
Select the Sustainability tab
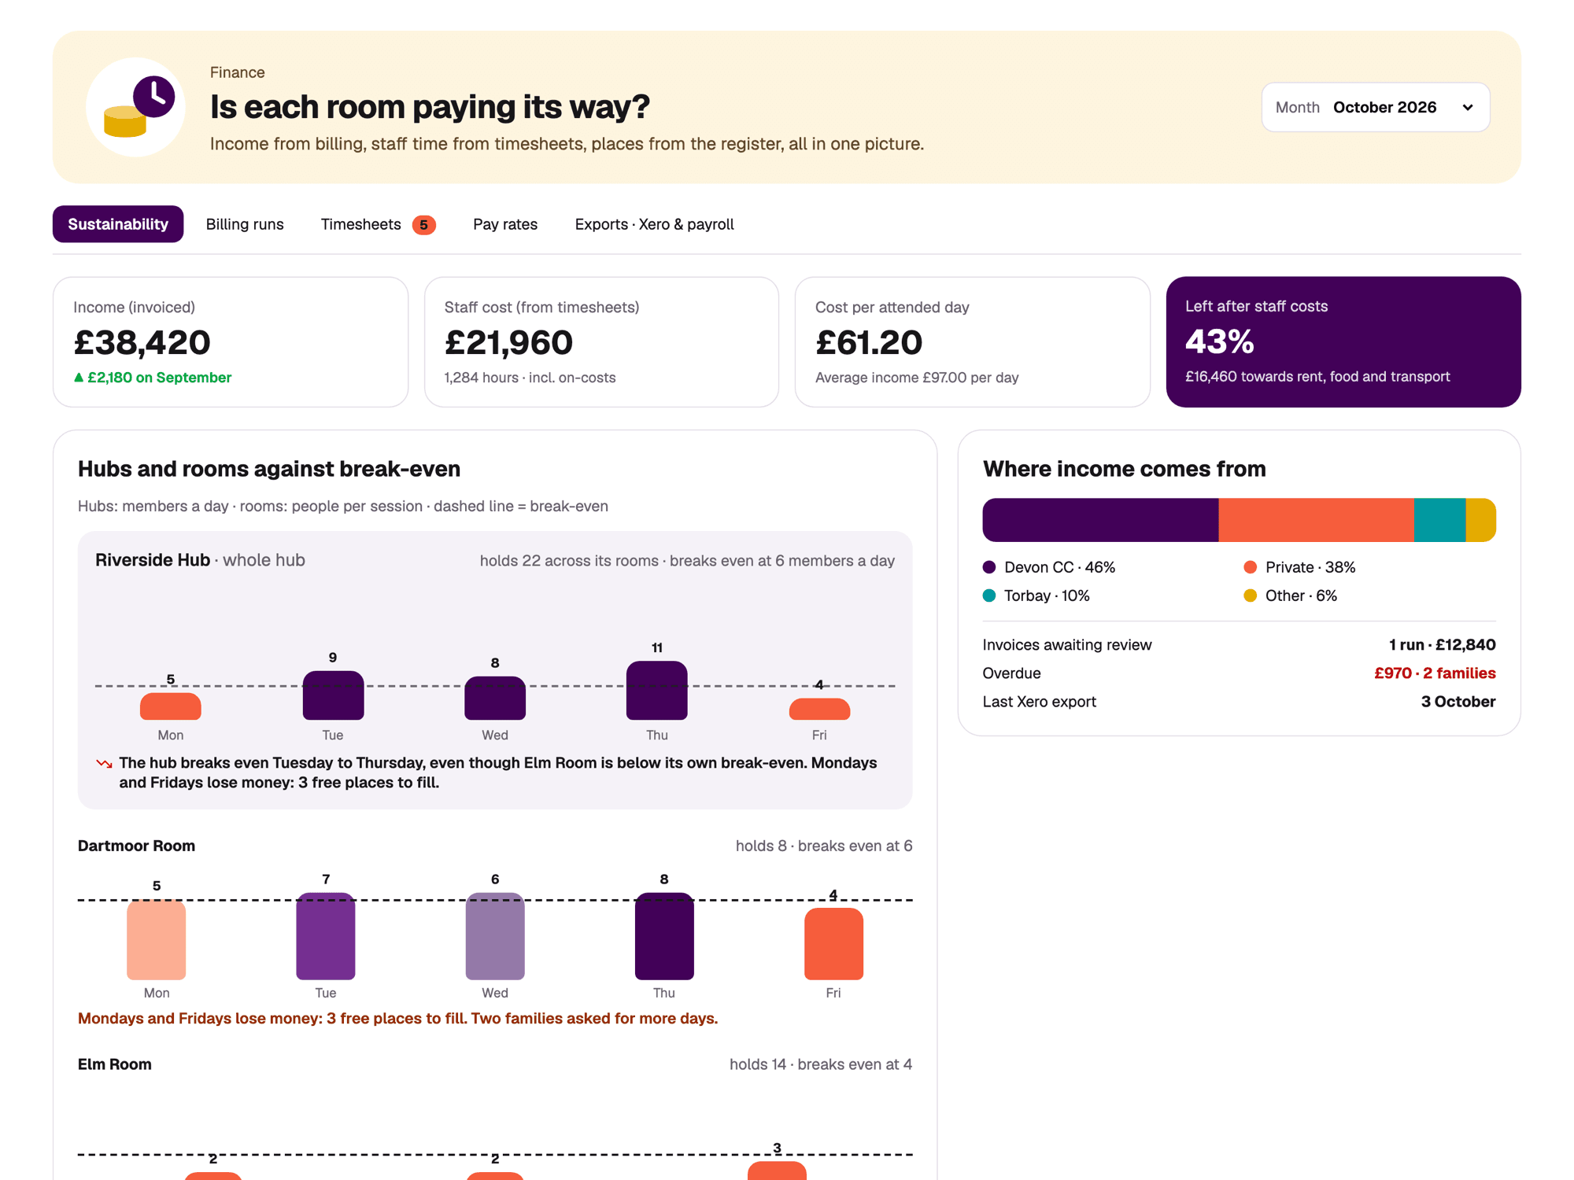click(118, 224)
